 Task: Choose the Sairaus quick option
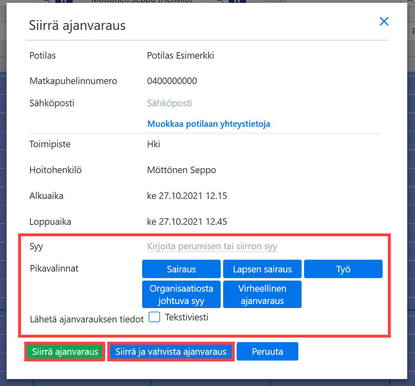(181, 269)
